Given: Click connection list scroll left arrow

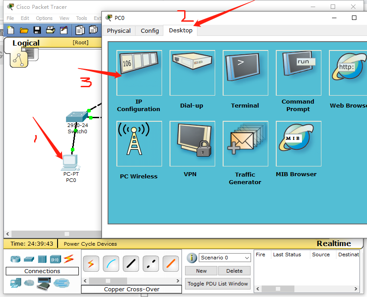Looking at the screenshot, I should pyautogui.click(x=85, y=281).
